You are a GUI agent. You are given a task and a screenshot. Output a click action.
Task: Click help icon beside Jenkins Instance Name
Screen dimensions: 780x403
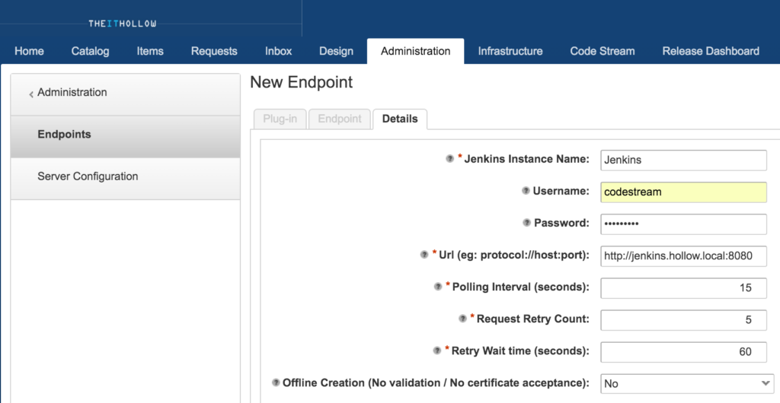tap(449, 160)
